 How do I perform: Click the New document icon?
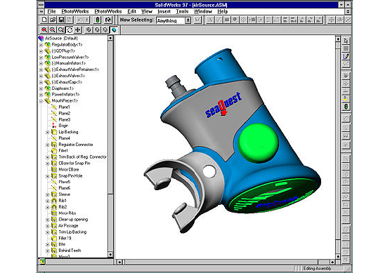tap(44, 20)
